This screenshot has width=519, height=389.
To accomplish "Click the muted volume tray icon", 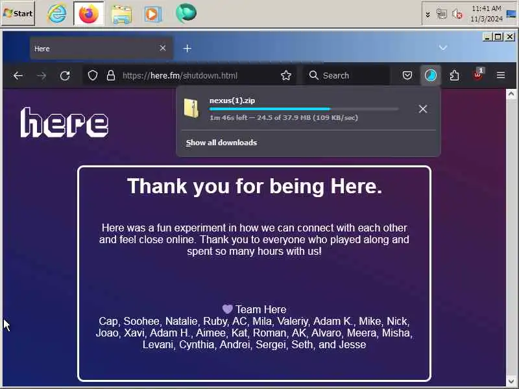I will point(457,14).
